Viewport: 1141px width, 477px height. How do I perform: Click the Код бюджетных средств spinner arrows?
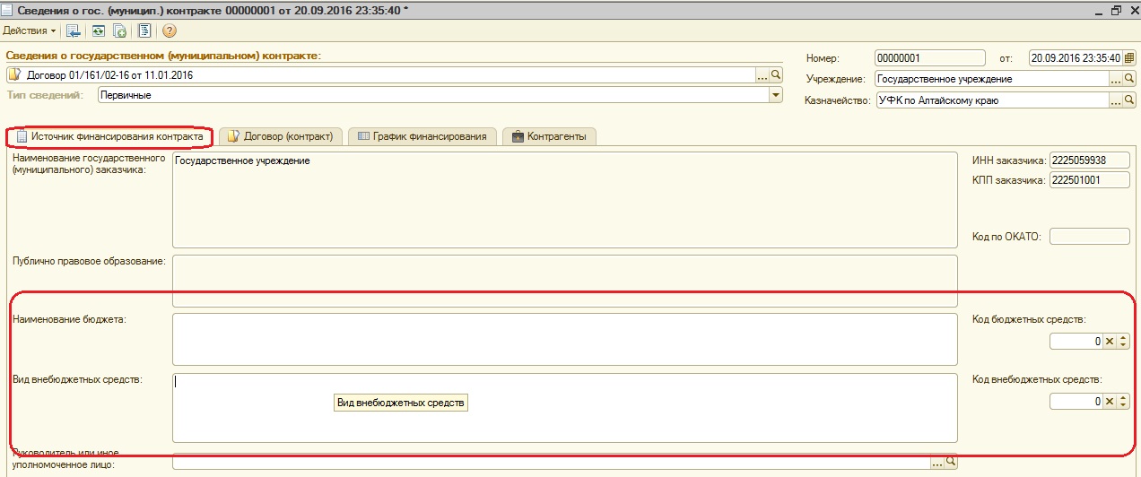pyautogui.click(x=1123, y=342)
